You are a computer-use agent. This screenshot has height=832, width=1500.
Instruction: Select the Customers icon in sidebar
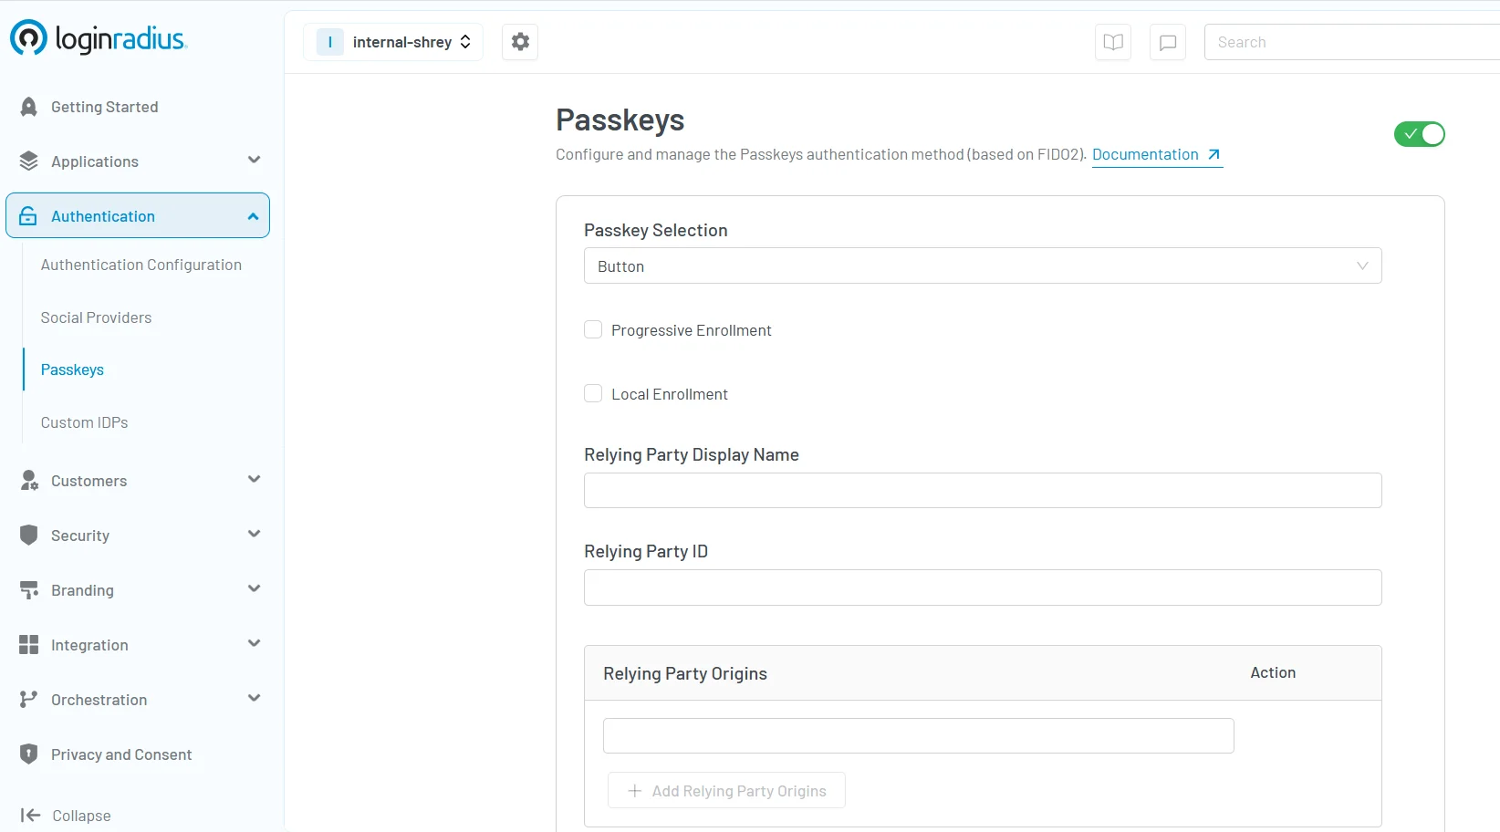[29, 481]
